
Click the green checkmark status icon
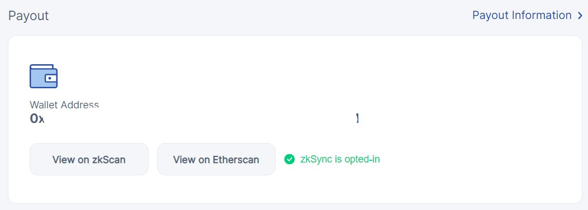tap(290, 159)
